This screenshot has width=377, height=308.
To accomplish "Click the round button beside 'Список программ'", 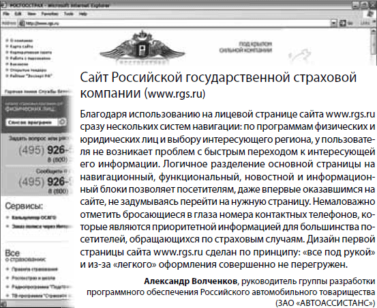I will [63, 122].
